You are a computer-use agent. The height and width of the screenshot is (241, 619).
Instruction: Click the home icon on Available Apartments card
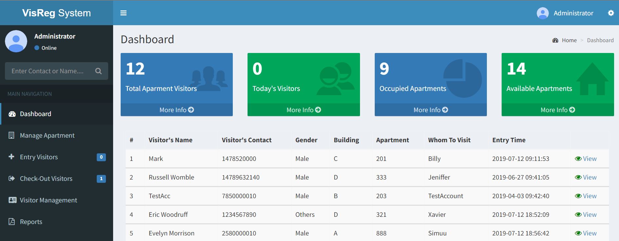pyautogui.click(x=592, y=79)
